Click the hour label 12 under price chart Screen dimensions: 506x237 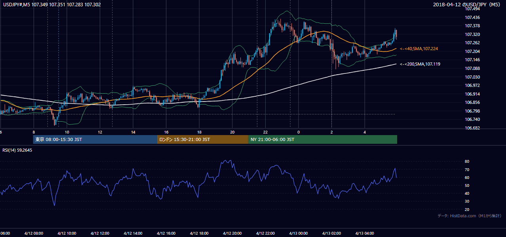100,132
